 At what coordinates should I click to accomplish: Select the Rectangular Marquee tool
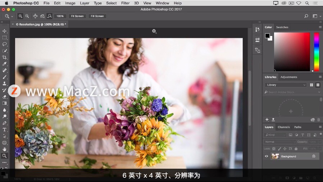pyautogui.click(x=4, y=38)
